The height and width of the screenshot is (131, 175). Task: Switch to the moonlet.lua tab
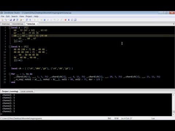point(17,24)
